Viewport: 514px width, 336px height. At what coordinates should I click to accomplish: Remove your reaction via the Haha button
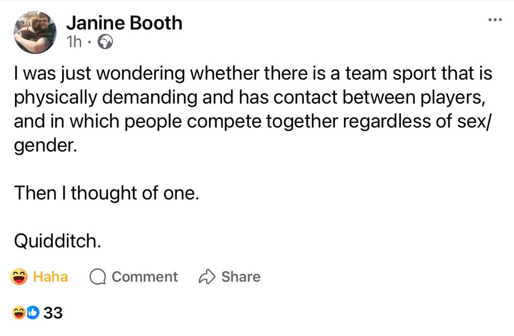coord(41,276)
